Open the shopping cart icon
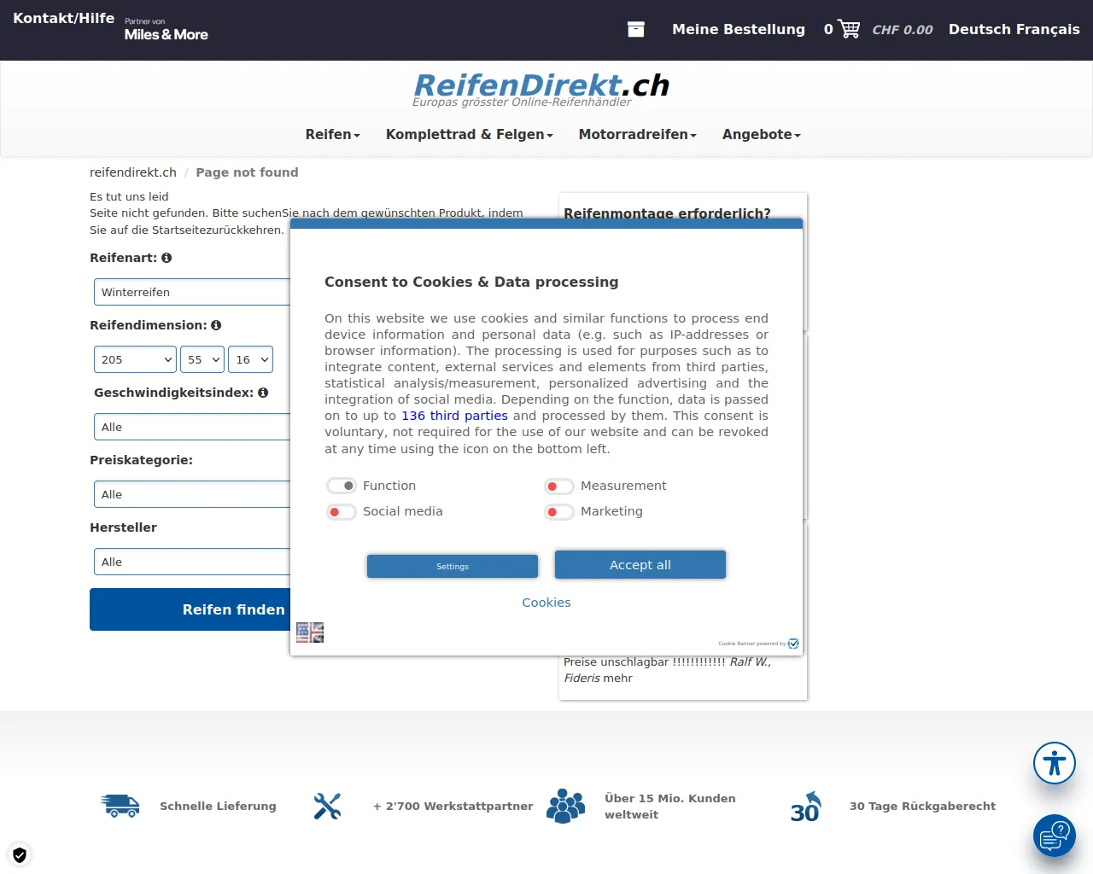Screen dimensions: 1093x874 pyautogui.click(x=849, y=29)
